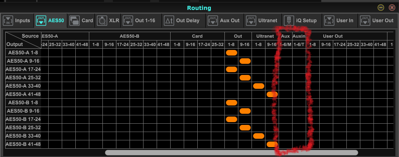399x157 pixels.
Task: Click the User Out tab output icon
Action: (x=365, y=21)
